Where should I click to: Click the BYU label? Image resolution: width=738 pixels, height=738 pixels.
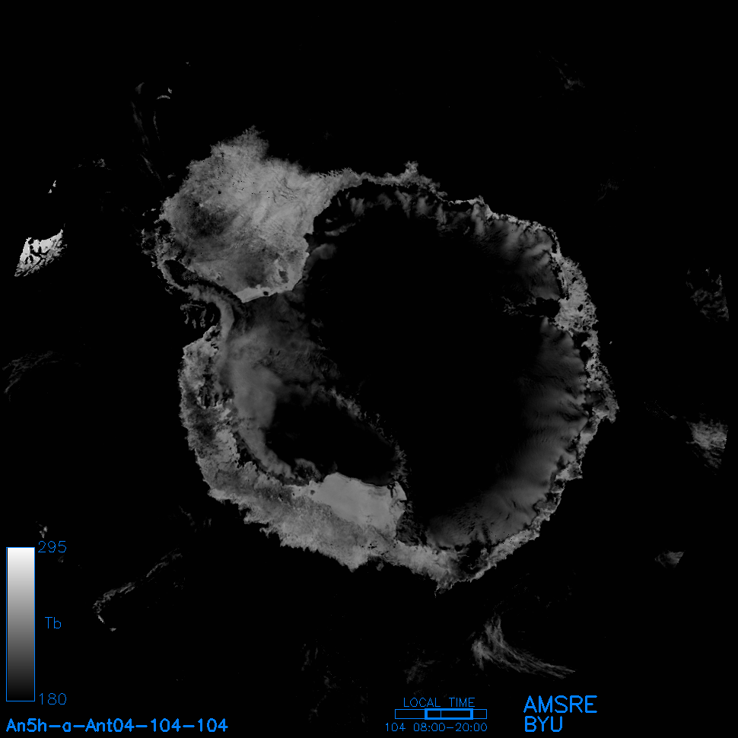tap(543, 724)
